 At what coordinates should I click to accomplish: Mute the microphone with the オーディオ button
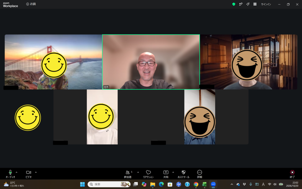(10, 174)
